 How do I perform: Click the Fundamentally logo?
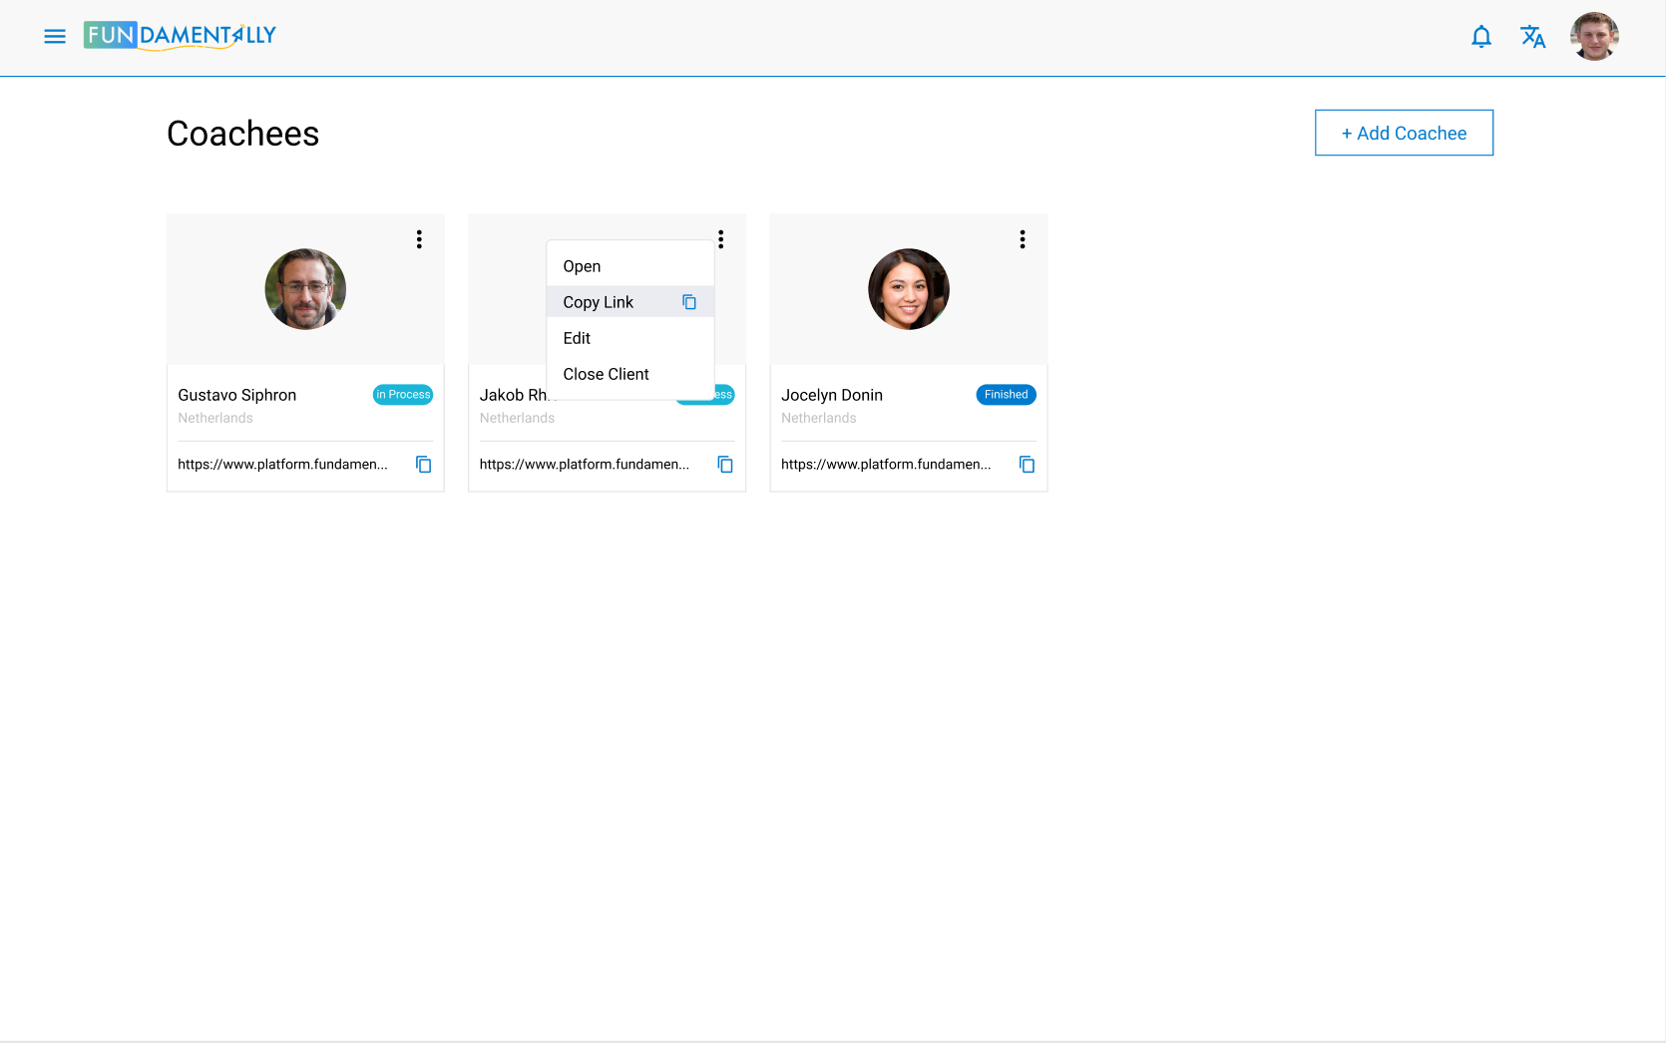(180, 36)
